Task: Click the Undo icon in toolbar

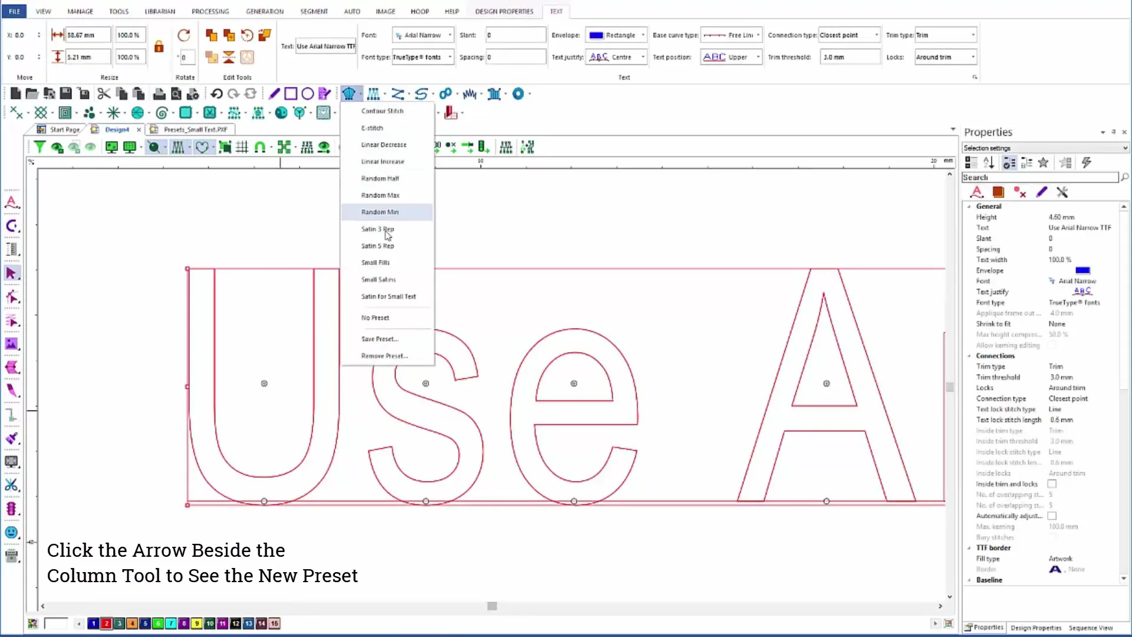Action: pos(216,94)
